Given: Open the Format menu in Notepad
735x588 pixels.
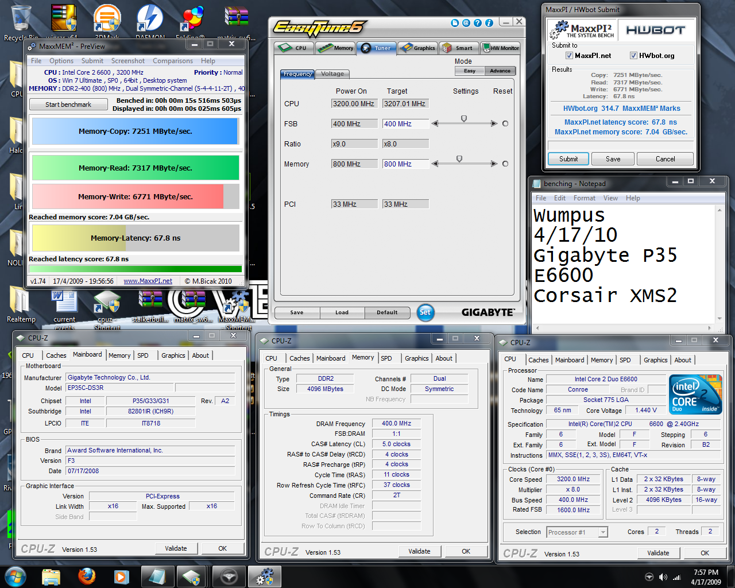Looking at the screenshot, I should point(585,198).
